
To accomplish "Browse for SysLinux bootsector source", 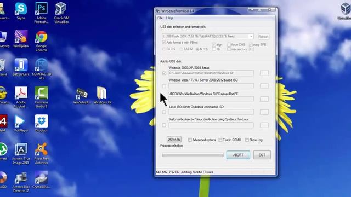I will [264, 125].
